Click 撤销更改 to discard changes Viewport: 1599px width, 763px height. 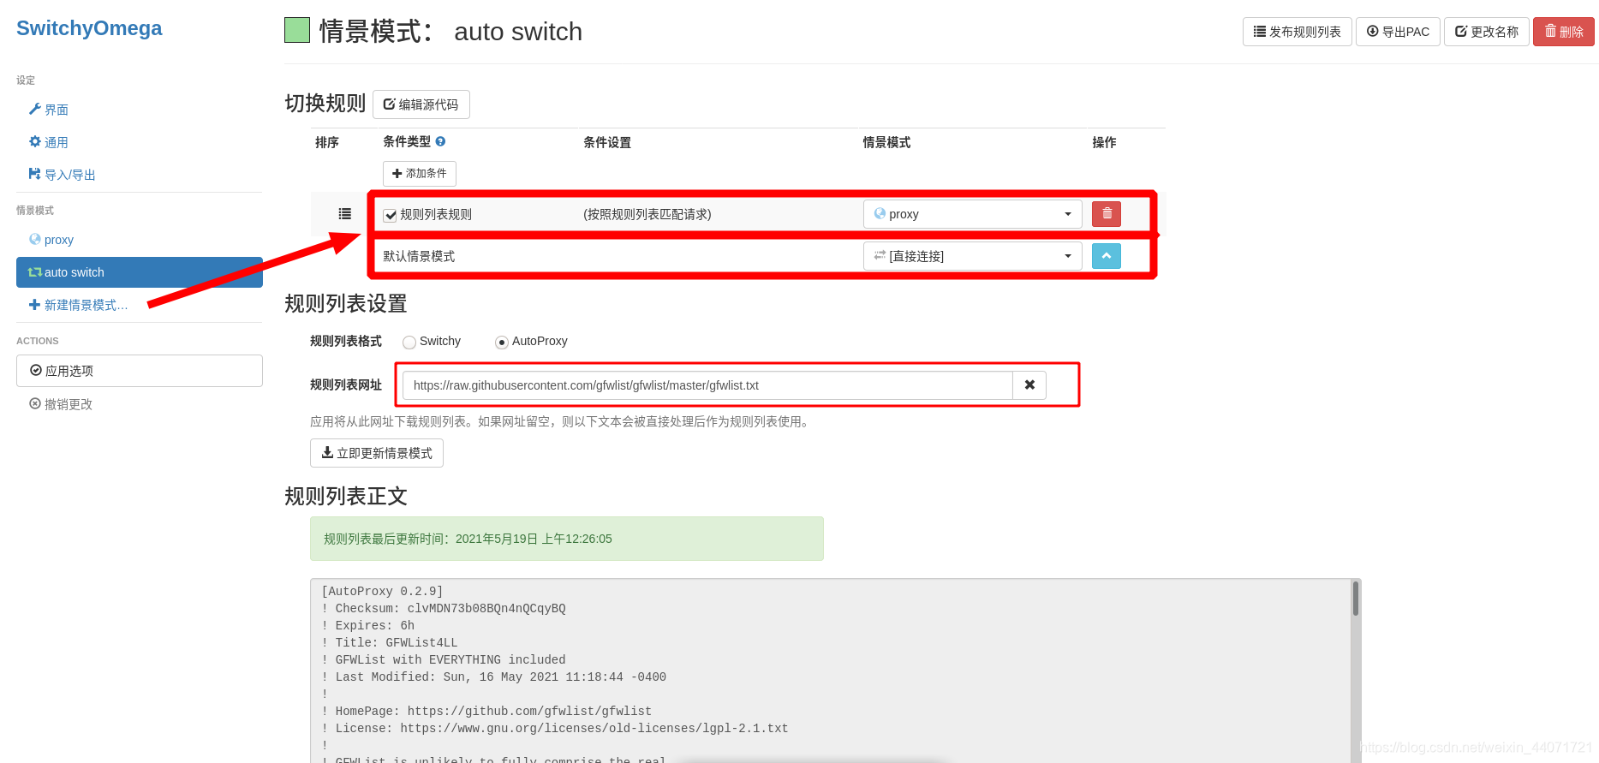coord(61,404)
